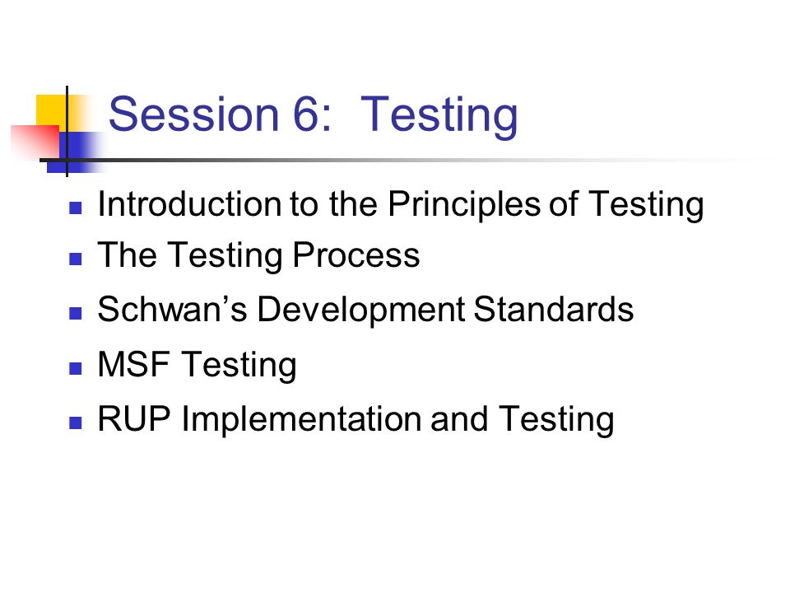Click the 'Session 6:' part of the title
Screen dimensions: 790x593
[221, 114]
